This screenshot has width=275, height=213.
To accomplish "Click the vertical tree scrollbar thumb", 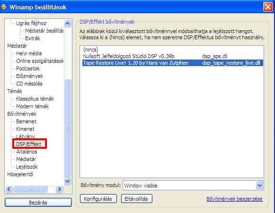I will [68, 128].
